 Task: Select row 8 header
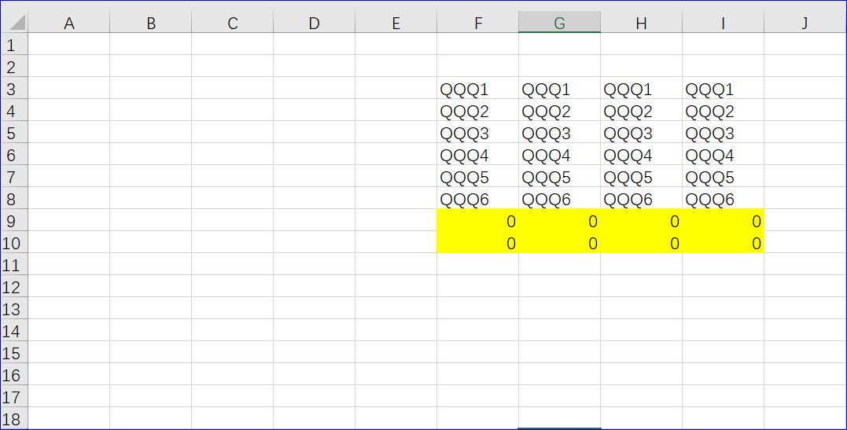(15, 198)
